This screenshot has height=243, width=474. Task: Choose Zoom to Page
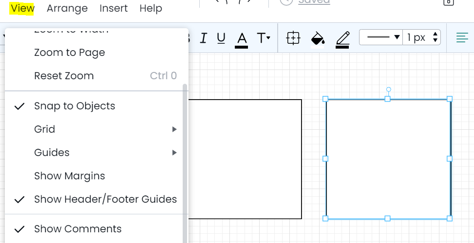point(97,52)
